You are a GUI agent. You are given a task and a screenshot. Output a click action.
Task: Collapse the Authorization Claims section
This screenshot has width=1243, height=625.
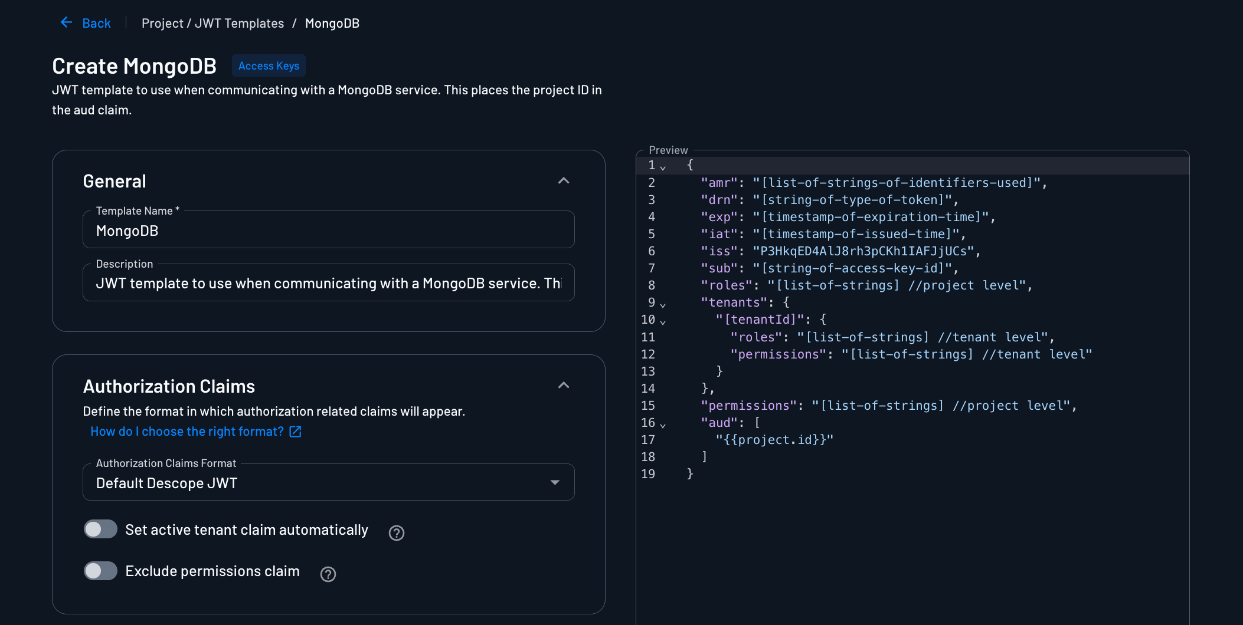coord(564,385)
